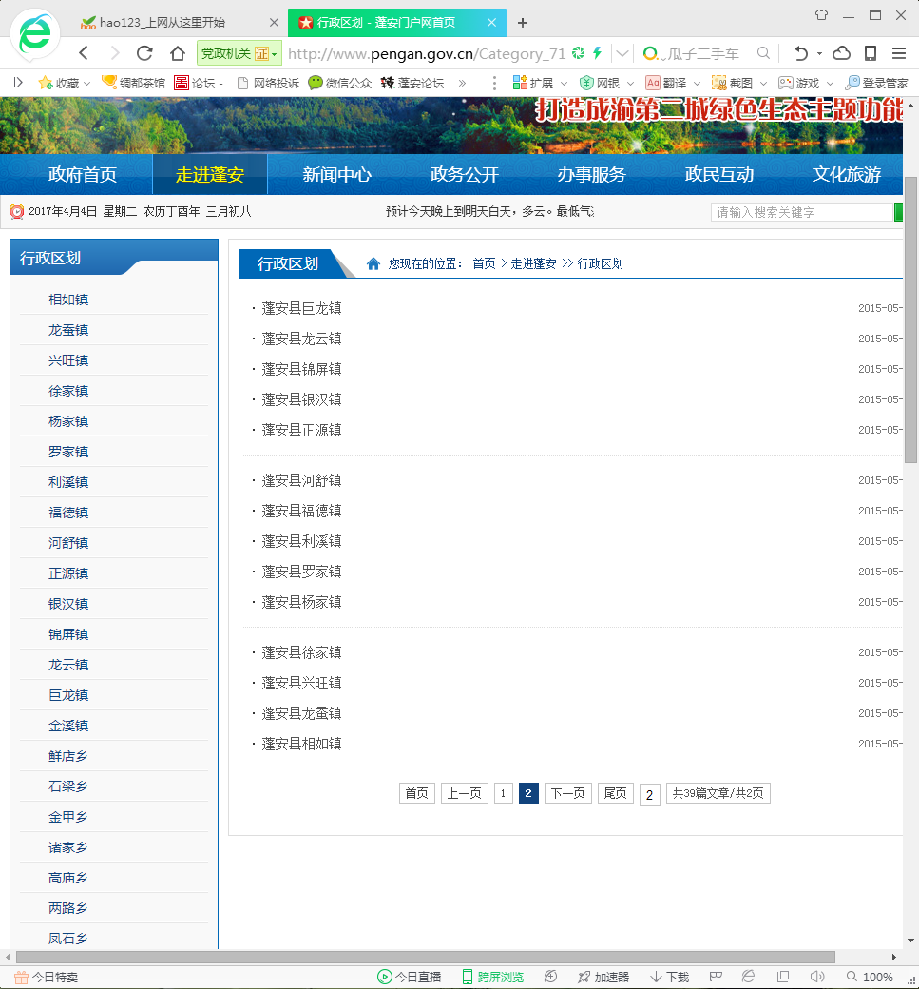919x989 pixels.
Task: Reload the page with the refresh icon
Action: click(x=144, y=53)
